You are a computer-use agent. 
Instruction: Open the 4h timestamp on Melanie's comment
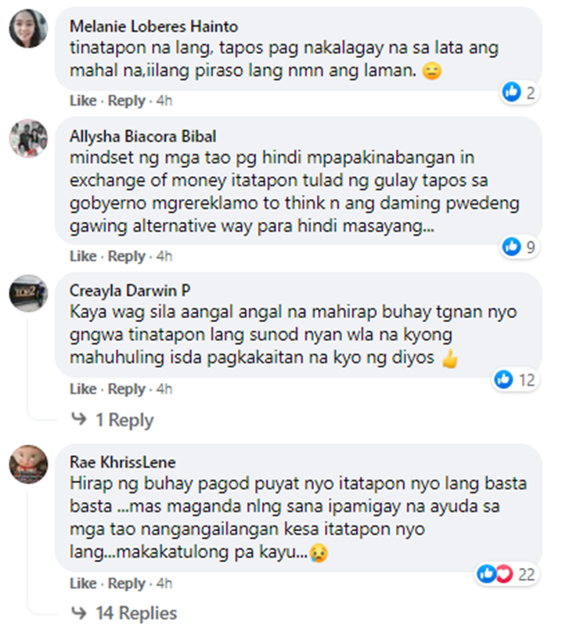click(x=164, y=100)
